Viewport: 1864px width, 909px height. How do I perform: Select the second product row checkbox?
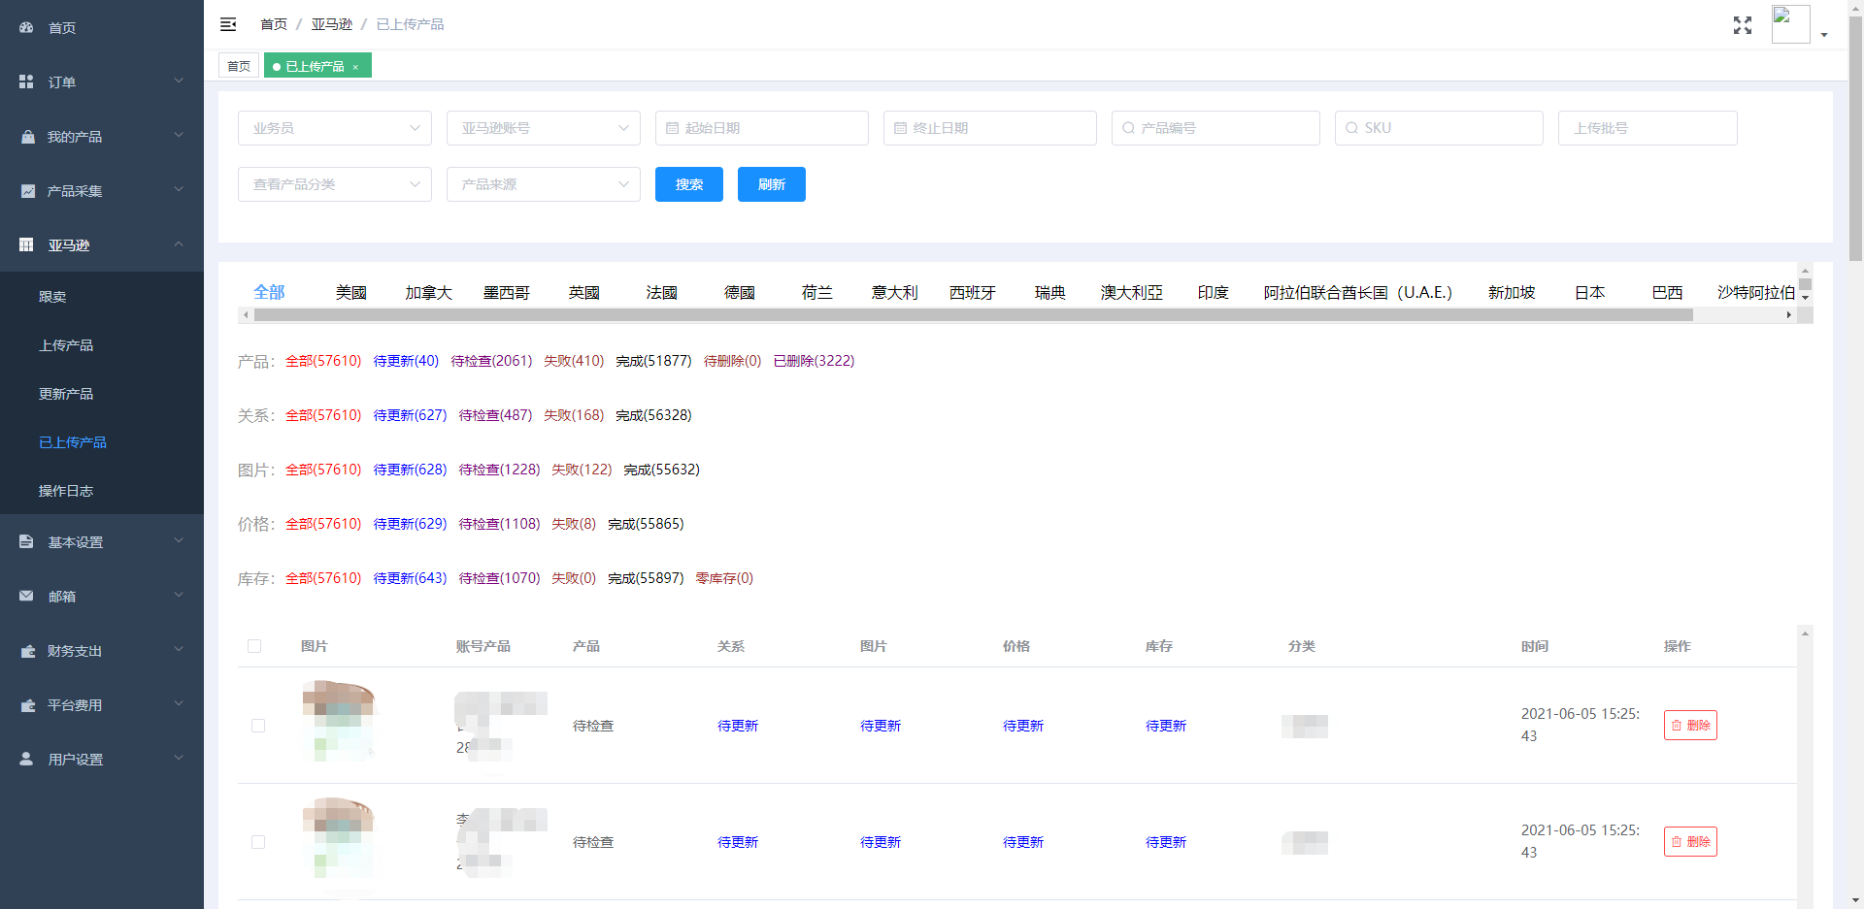point(258,842)
